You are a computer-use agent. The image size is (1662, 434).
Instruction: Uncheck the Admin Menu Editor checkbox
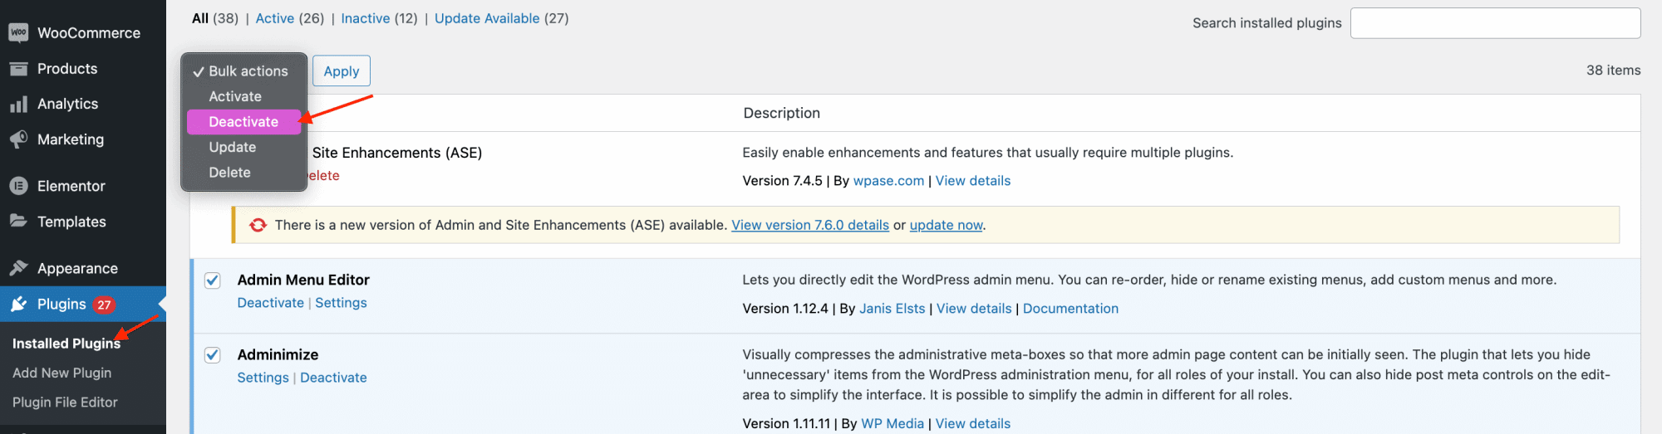[x=213, y=280]
